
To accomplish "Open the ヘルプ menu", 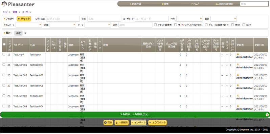I will [x=195, y=4].
